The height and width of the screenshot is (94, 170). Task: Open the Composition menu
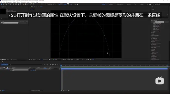click(x=9, y=2)
